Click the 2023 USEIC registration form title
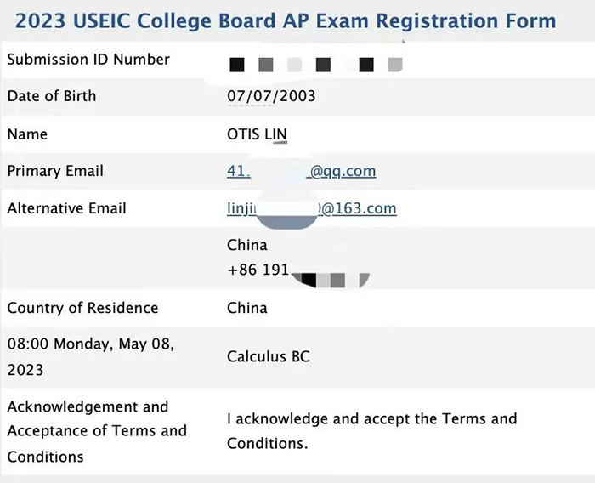The image size is (595, 483). [286, 20]
